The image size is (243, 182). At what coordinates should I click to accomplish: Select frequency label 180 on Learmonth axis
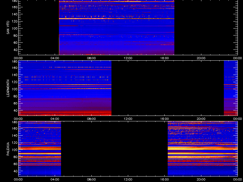tap(14, 62)
